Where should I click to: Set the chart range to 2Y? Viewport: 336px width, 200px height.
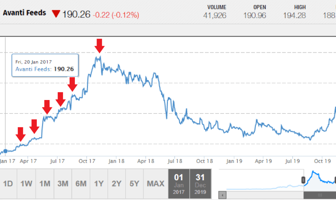(x=117, y=184)
